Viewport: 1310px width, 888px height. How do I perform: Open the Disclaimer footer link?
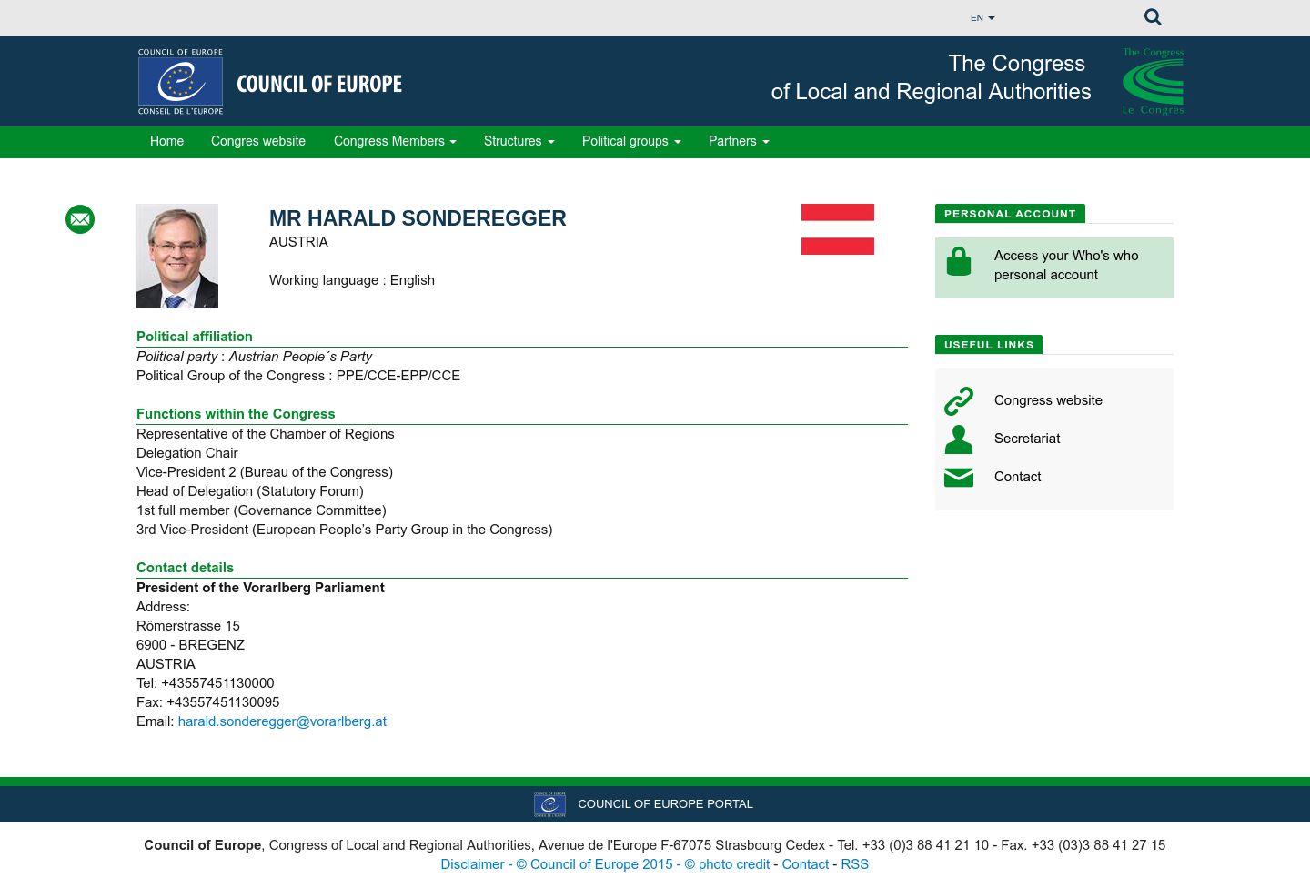pyautogui.click(x=472, y=864)
